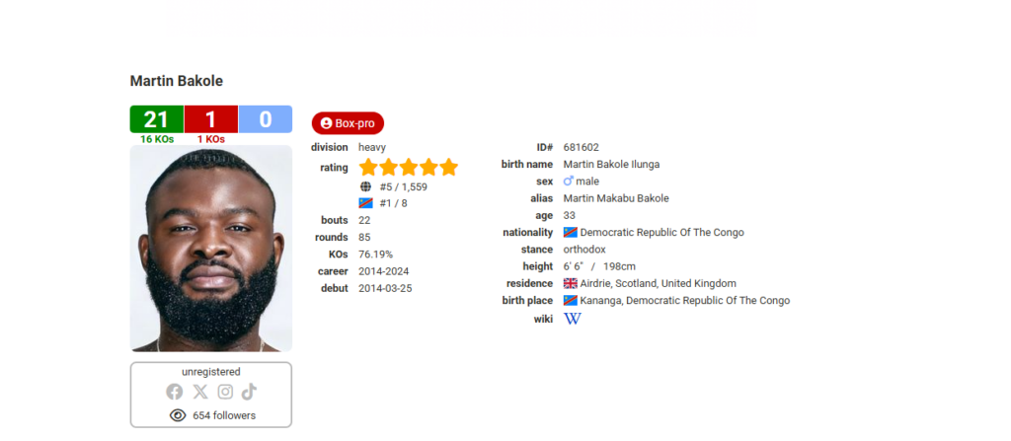Click the male sex symbol icon
The image size is (1011, 441).
tap(568, 182)
